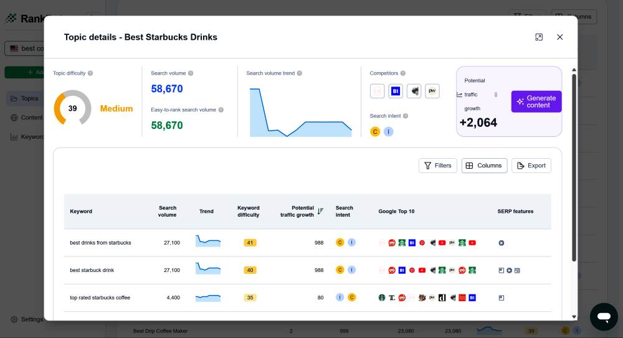Expand the topic details dialog to fullscreen

point(539,37)
